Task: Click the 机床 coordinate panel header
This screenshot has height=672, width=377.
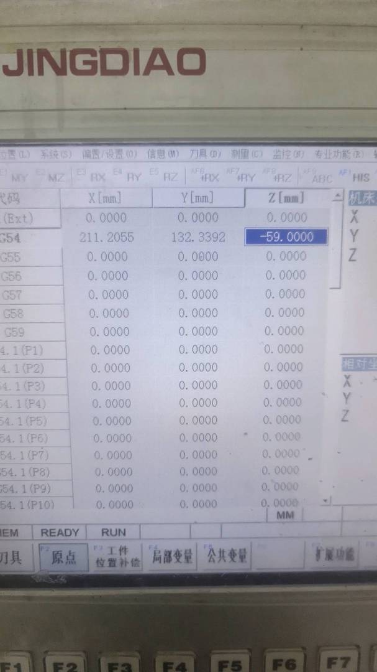Action: pyautogui.click(x=363, y=199)
